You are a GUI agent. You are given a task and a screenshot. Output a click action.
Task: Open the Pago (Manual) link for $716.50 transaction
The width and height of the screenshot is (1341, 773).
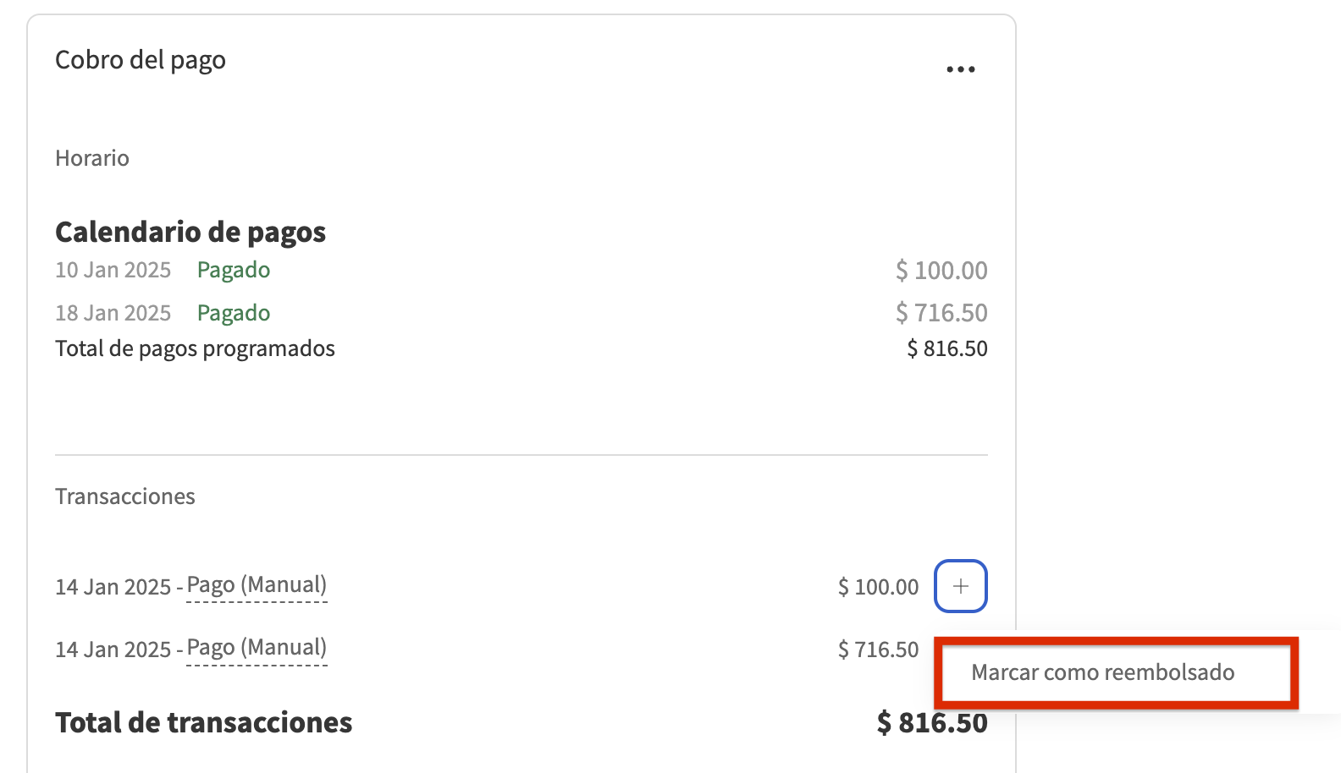pyautogui.click(x=257, y=648)
